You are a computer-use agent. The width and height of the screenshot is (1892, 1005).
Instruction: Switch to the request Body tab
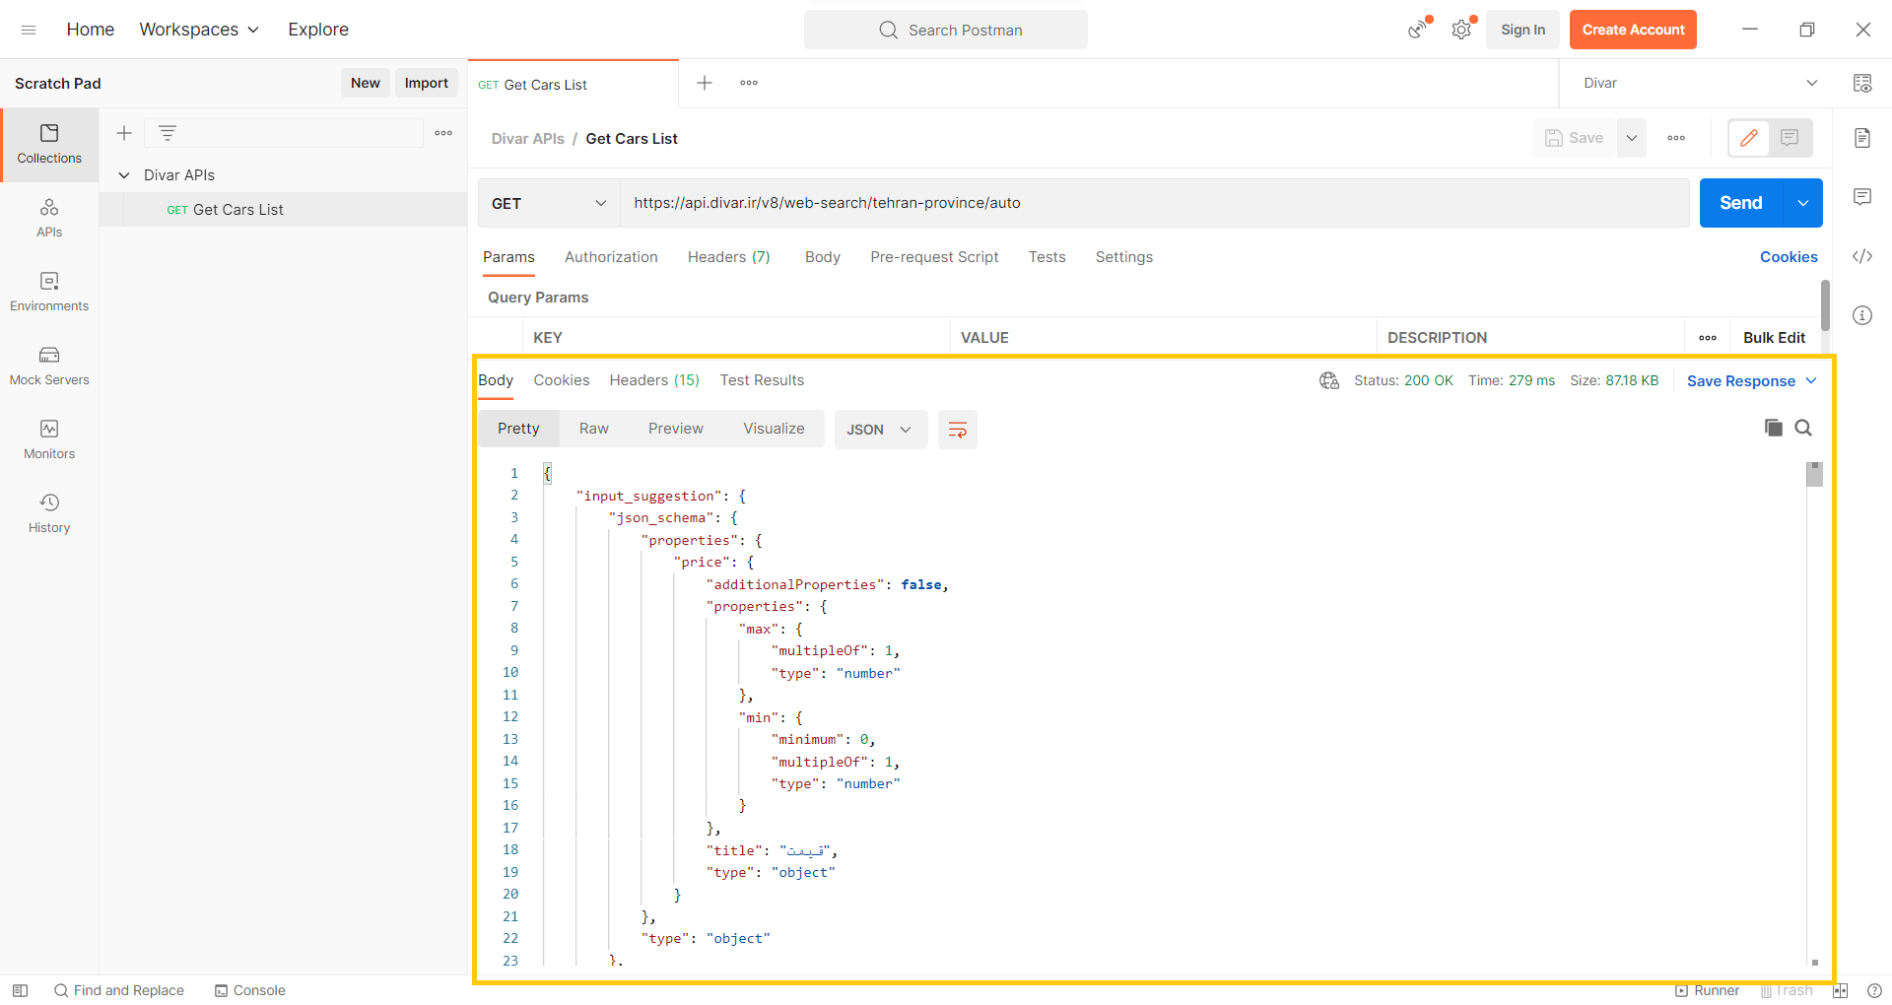coord(823,257)
